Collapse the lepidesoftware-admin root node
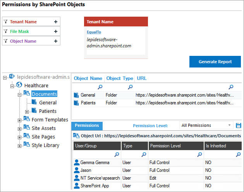Screen dimensions: 244x192 [5, 78]
